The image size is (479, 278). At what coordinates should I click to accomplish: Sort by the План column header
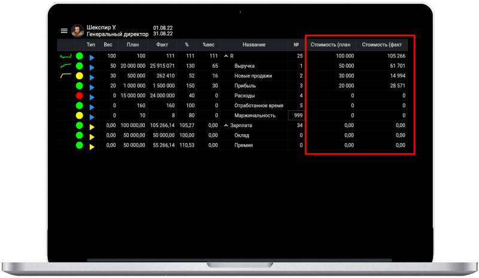pos(132,45)
